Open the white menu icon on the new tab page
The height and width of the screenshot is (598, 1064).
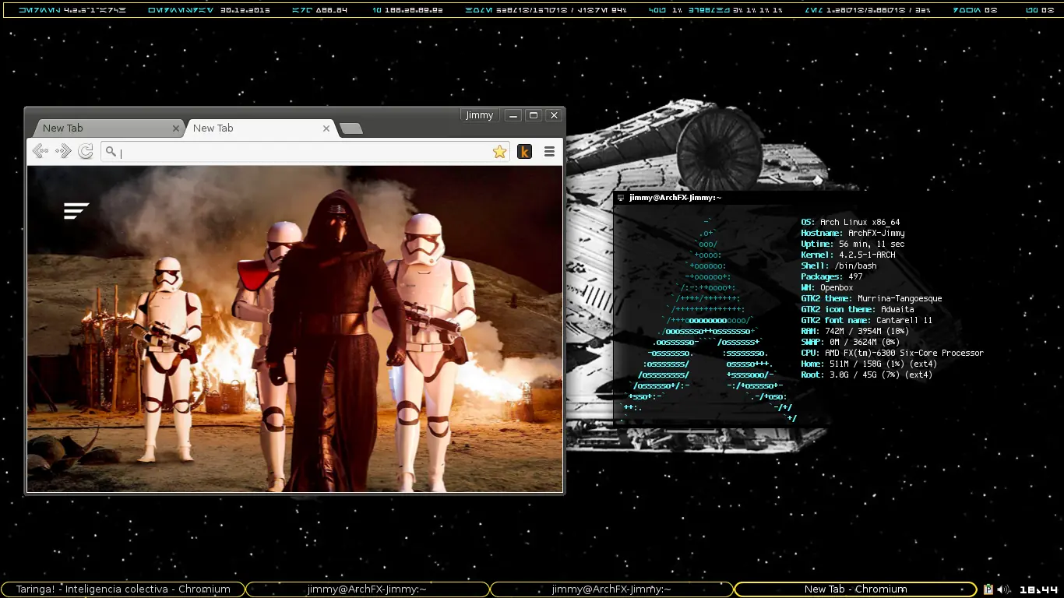click(76, 210)
